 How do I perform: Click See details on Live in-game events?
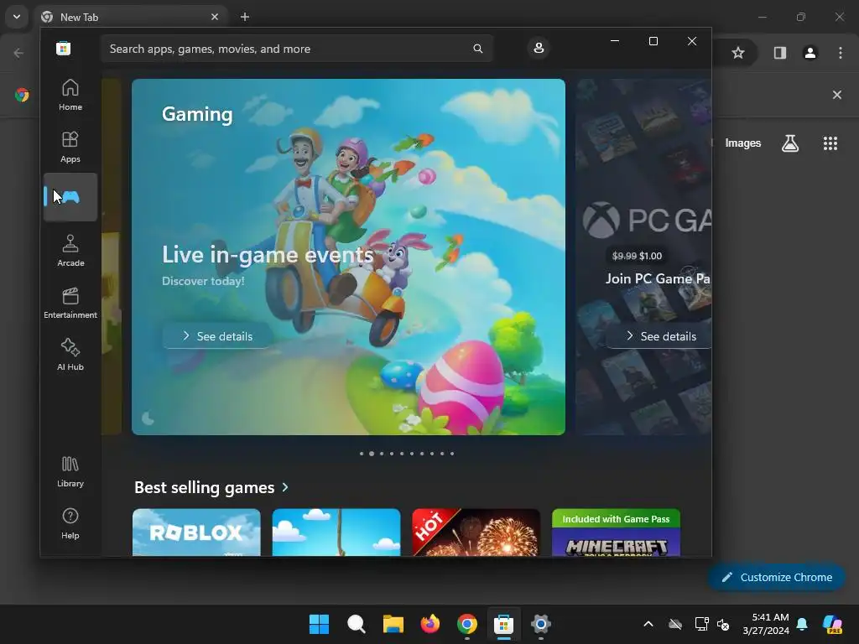pyautogui.click(x=218, y=336)
